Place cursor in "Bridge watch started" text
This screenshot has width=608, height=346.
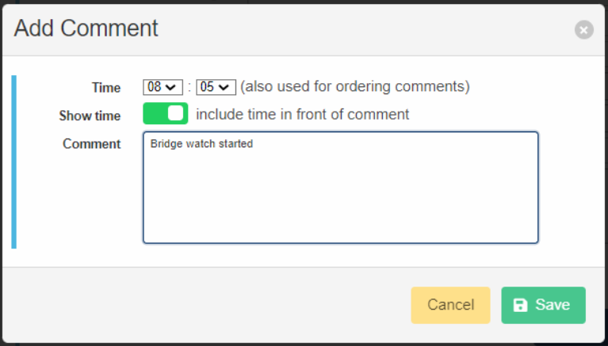pos(201,144)
